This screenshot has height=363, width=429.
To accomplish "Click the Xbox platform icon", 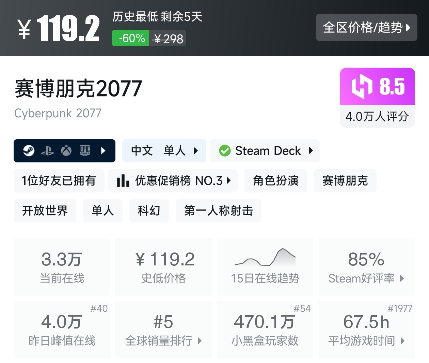I will pyautogui.click(x=66, y=150).
